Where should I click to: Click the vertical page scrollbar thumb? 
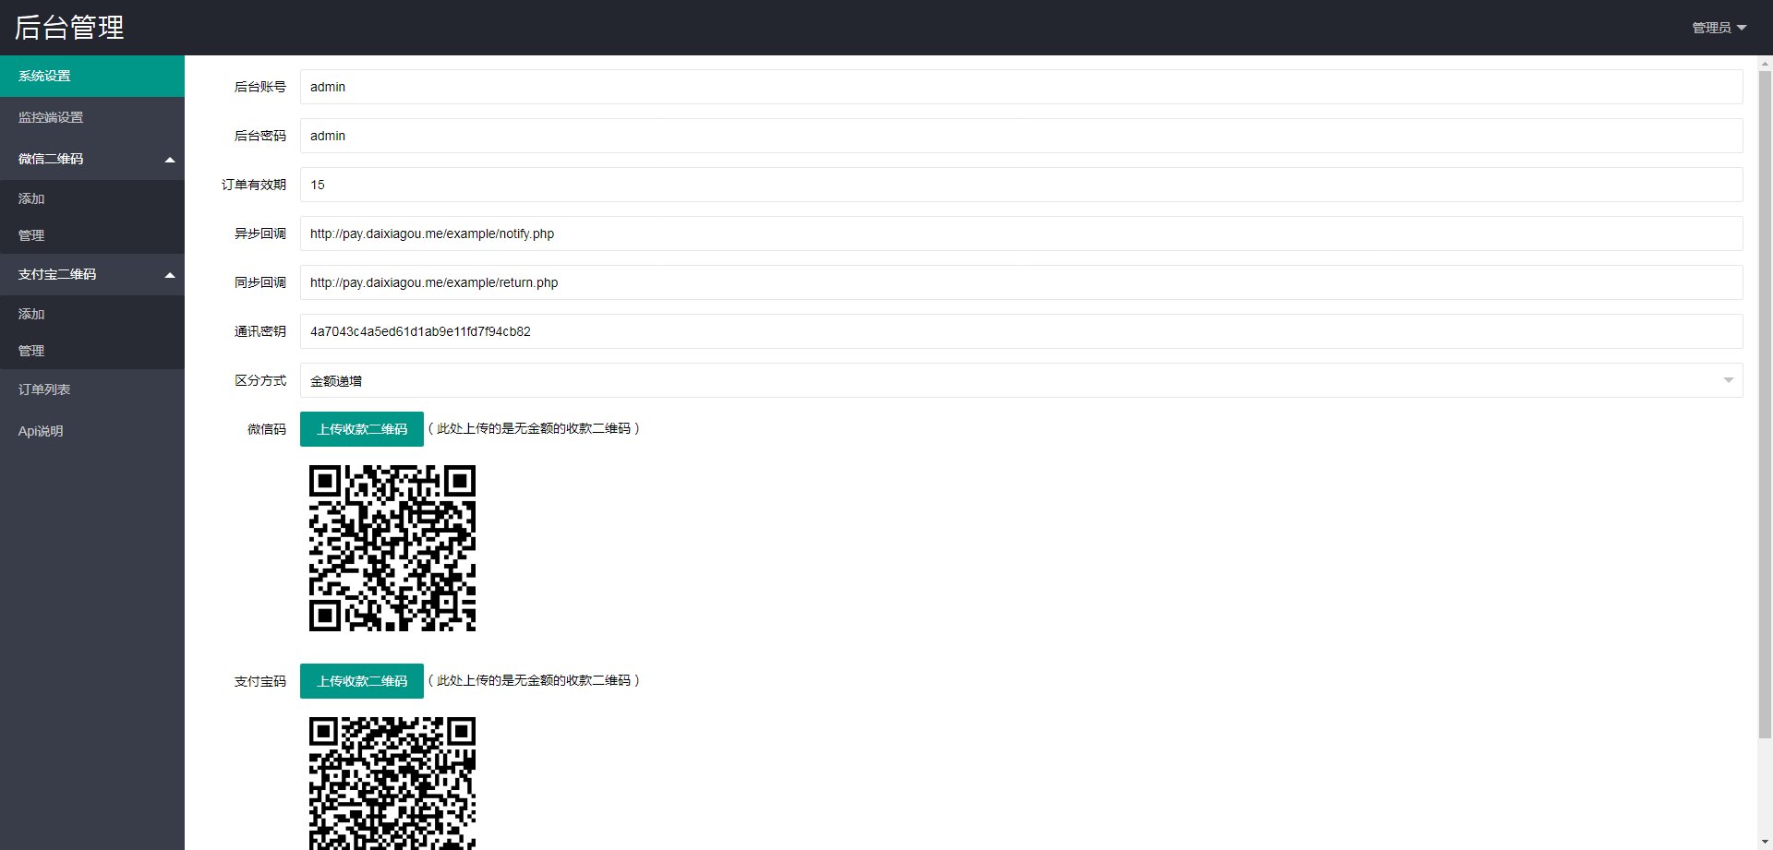[x=1765, y=404]
